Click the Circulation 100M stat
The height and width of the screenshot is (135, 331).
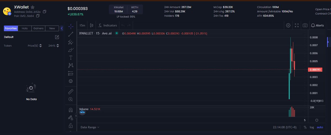click(268, 7)
